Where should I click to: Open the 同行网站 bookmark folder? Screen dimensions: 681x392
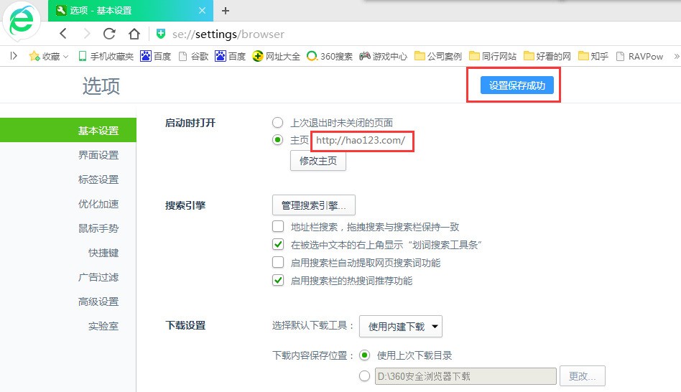pos(493,56)
